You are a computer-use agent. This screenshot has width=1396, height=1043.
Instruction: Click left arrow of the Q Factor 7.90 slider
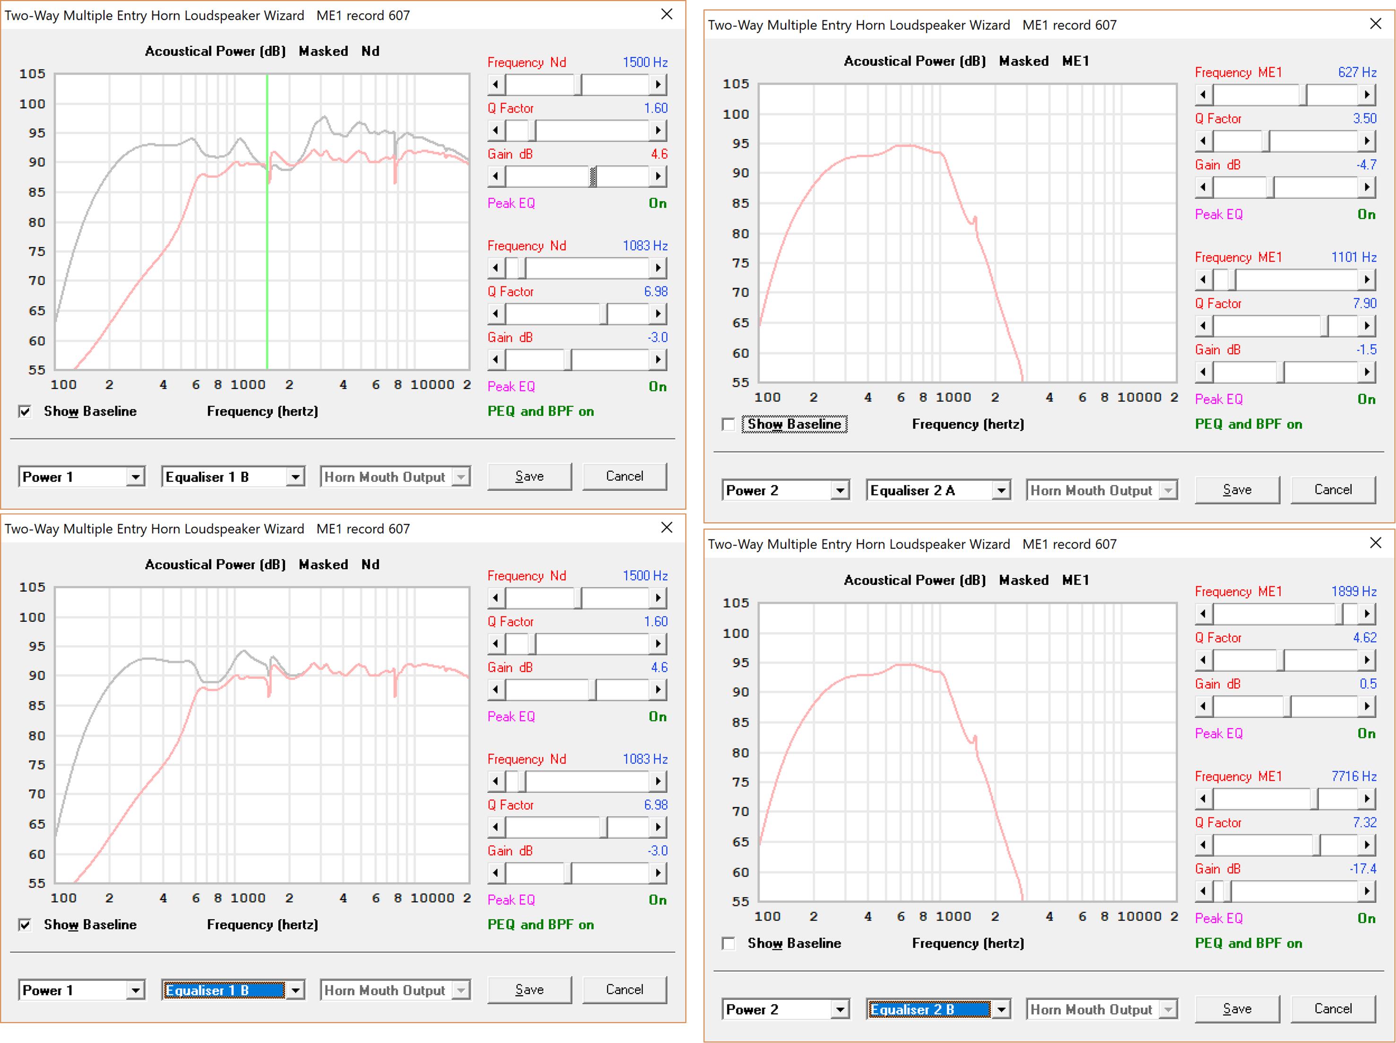1204,326
